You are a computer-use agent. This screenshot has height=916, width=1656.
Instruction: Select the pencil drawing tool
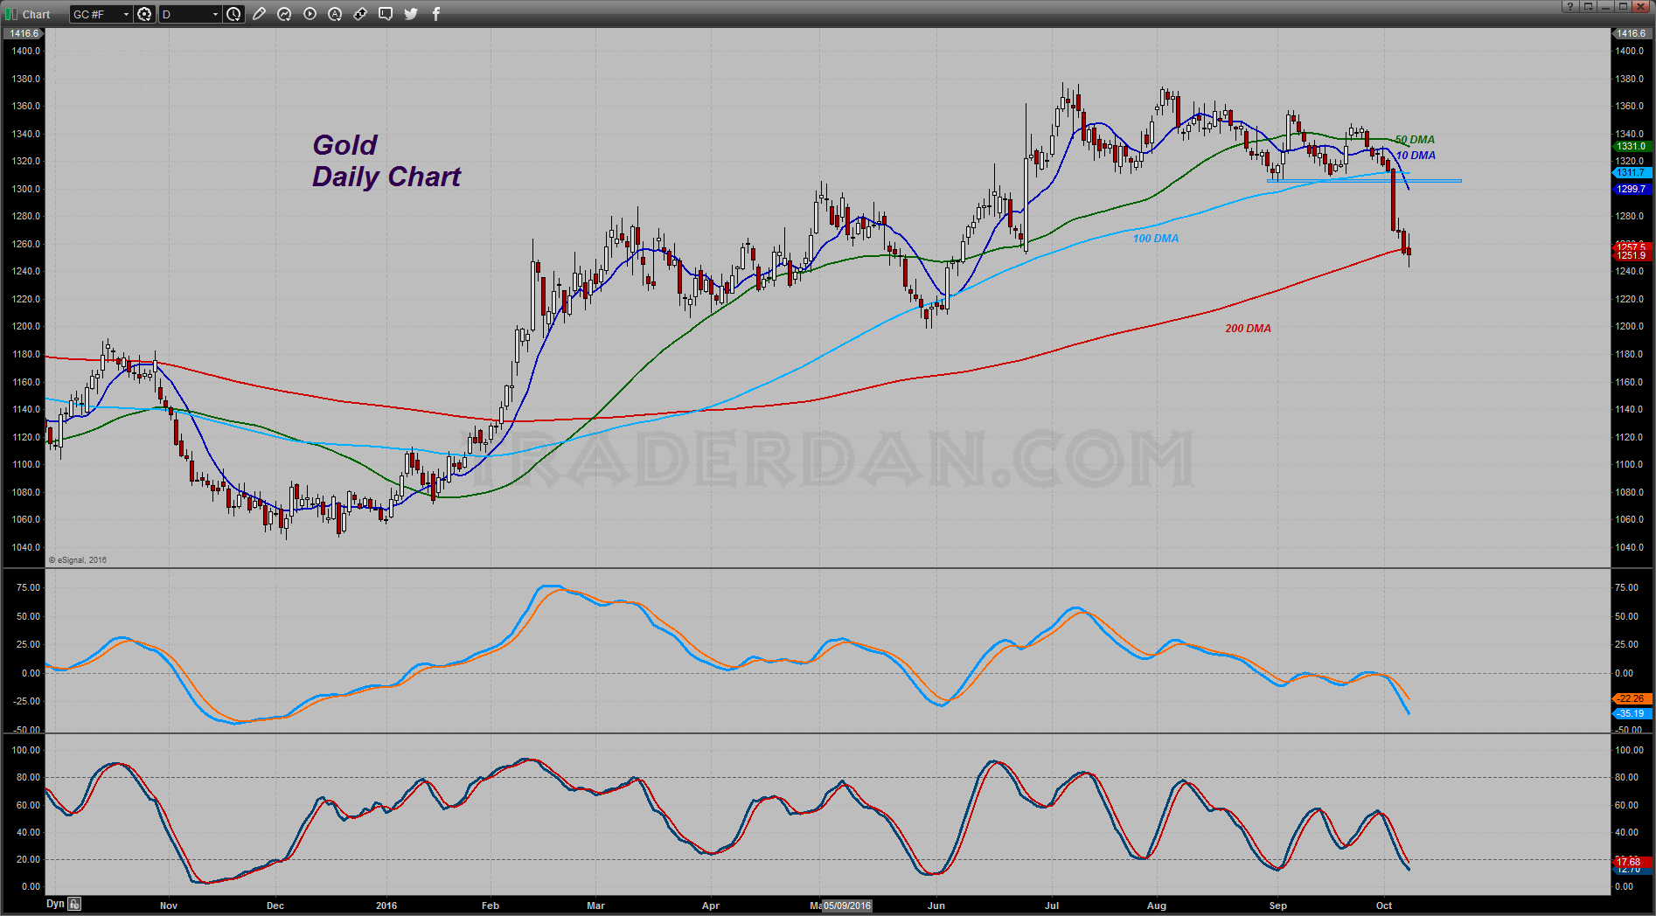tap(259, 14)
